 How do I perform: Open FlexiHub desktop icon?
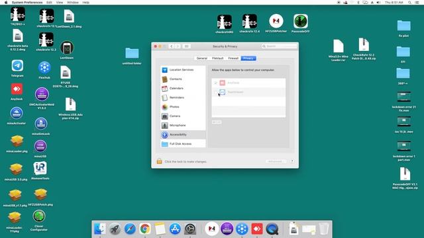tap(44, 67)
